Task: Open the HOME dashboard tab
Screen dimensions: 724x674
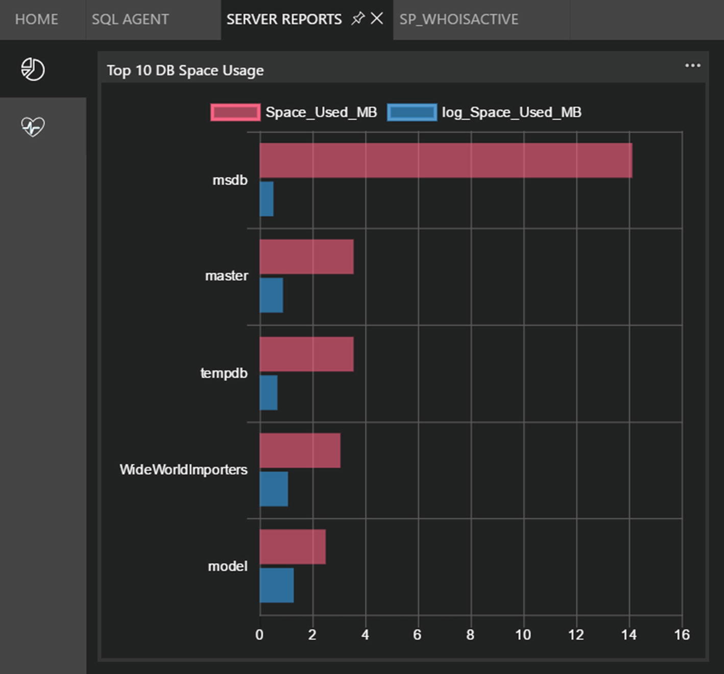Action: point(36,19)
